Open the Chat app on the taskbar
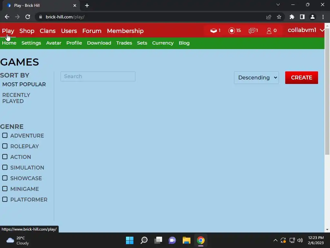 pos(172,240)
